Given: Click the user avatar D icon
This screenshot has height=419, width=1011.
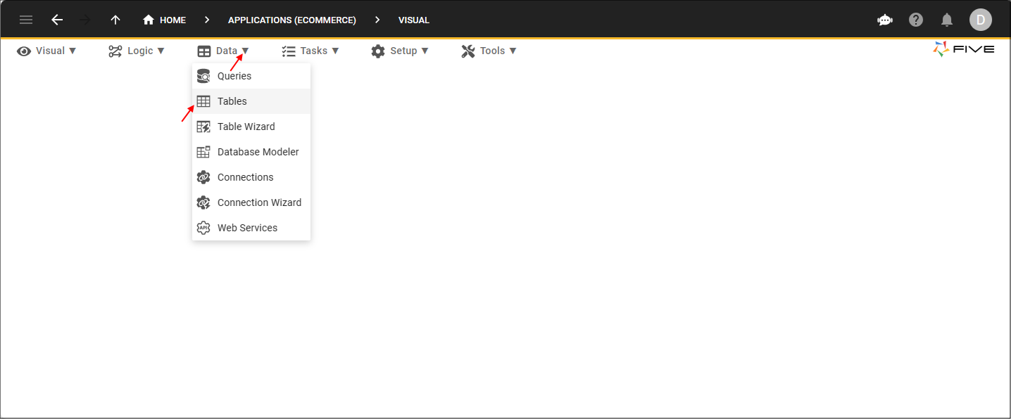Looking at the screenshot, I should (980, 20).
